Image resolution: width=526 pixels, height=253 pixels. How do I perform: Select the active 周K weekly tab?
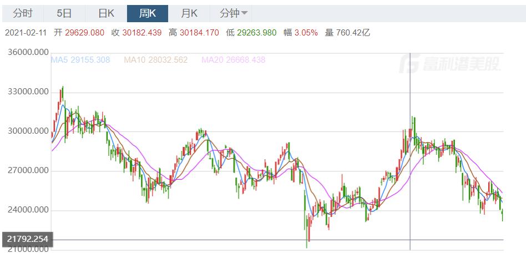[147, 13]
